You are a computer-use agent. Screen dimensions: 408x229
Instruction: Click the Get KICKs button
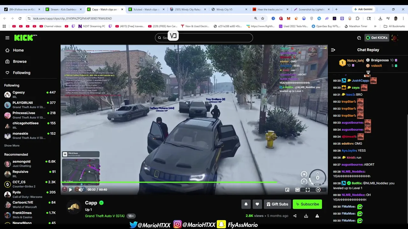377,38
